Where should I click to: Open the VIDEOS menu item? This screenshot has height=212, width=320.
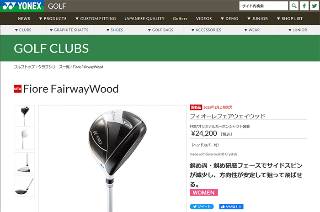point(204,19)
